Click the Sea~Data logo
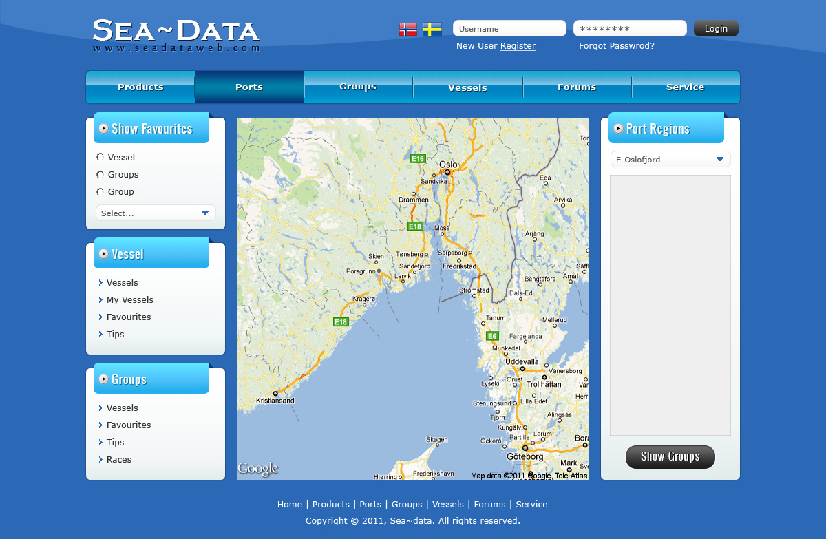This screenshot has height=539, width=826. click(x=176, y=34)
